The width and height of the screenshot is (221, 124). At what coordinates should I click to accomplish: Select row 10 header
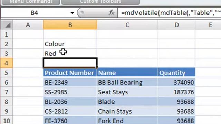(x=7, y=120)
